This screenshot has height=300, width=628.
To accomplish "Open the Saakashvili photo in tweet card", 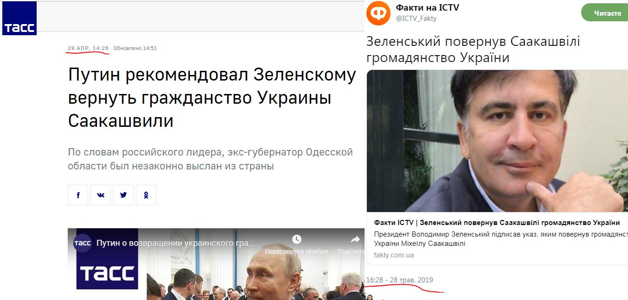I will [x=497, y=141].
